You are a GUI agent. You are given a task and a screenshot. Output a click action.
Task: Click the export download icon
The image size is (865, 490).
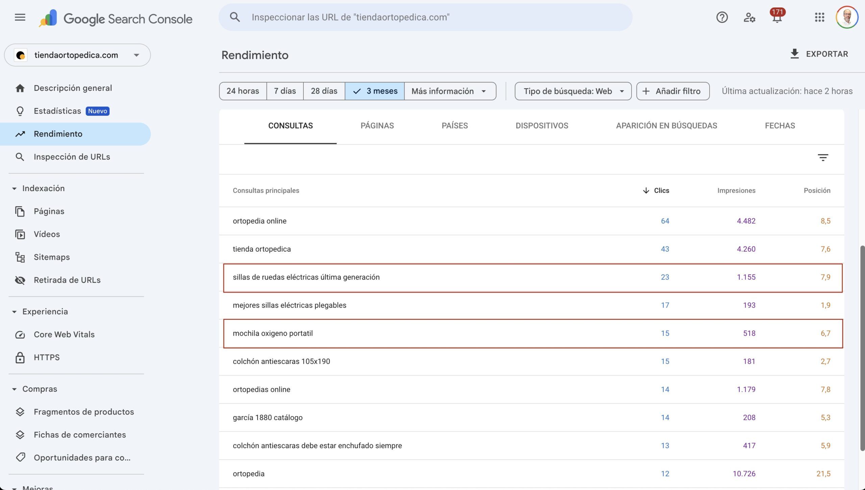(794, 54)
